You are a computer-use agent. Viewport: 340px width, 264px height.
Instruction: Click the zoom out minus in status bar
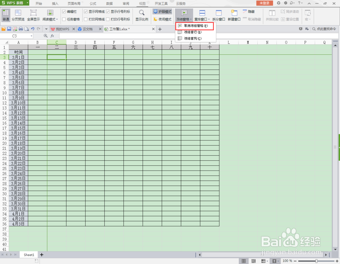tap(295, 261)
